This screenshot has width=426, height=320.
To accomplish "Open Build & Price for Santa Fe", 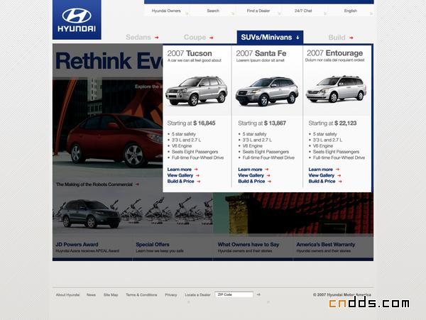I will pos(251,182).
